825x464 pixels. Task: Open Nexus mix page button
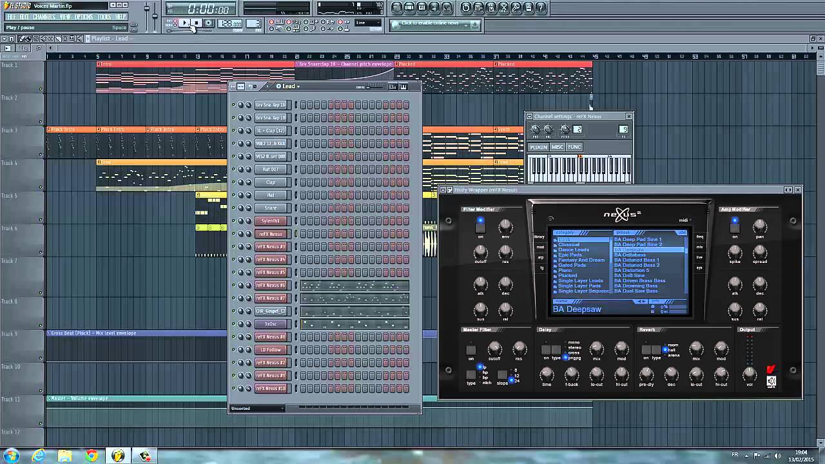click(x=700, y=247)
